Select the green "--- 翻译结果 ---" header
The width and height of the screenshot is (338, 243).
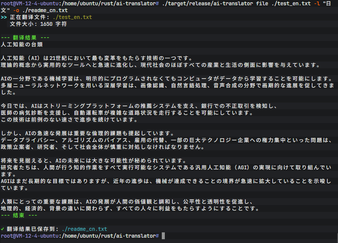(x=25, y=38)
